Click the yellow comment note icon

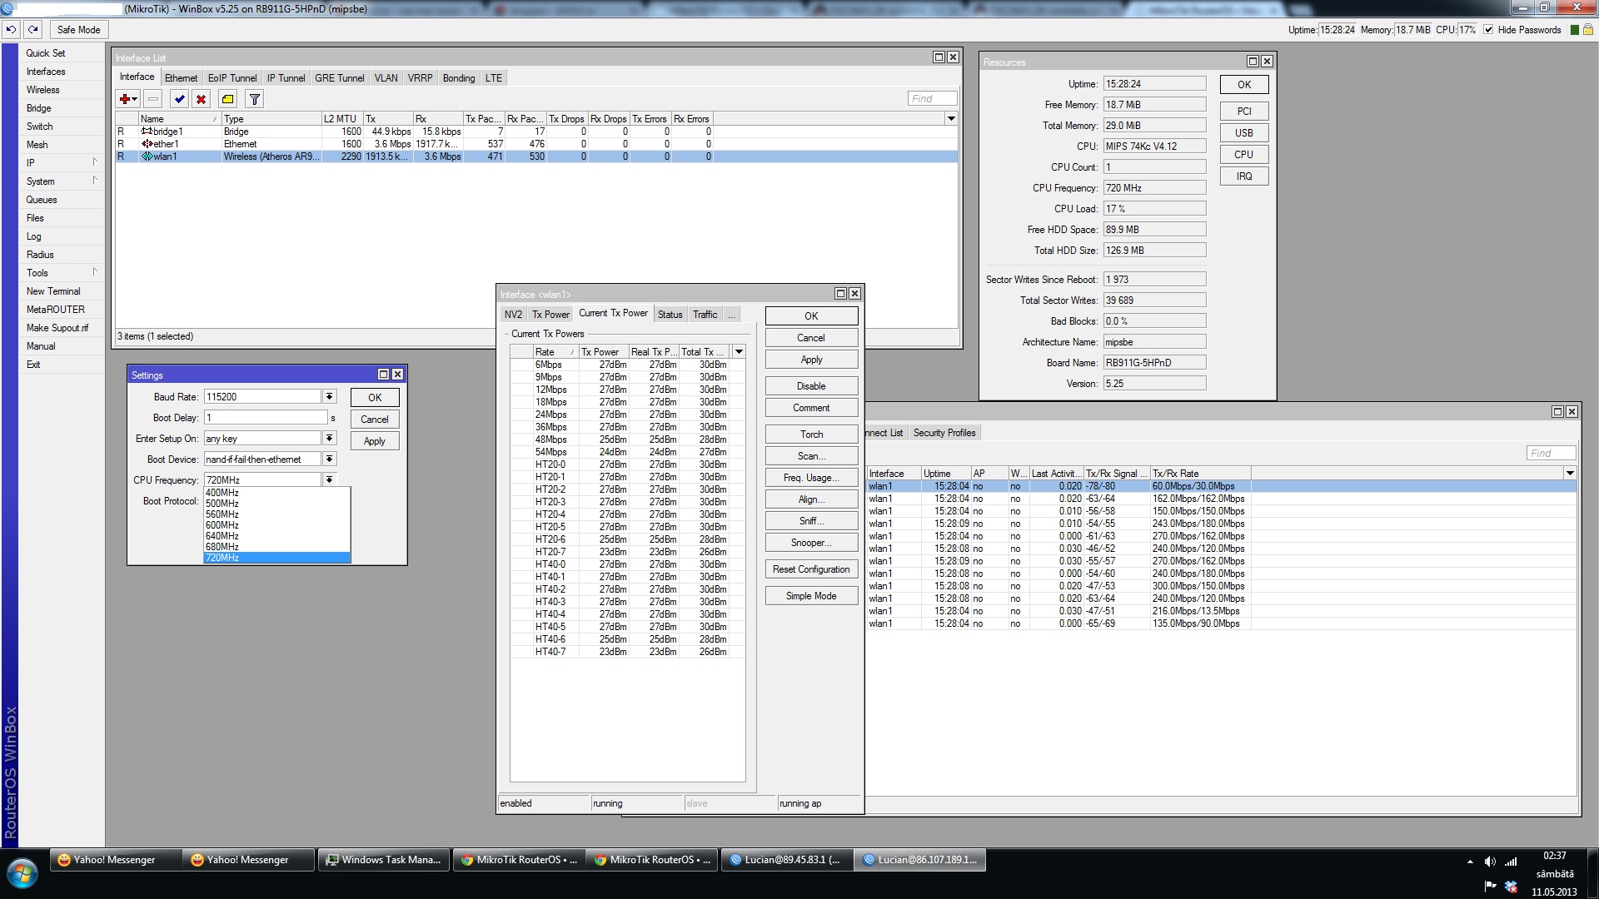click(x=227, y=99)
